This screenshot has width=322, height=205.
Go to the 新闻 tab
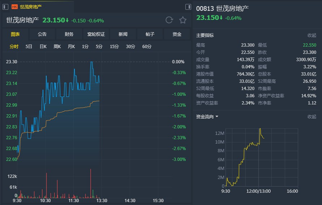click(x=123, y=34)
